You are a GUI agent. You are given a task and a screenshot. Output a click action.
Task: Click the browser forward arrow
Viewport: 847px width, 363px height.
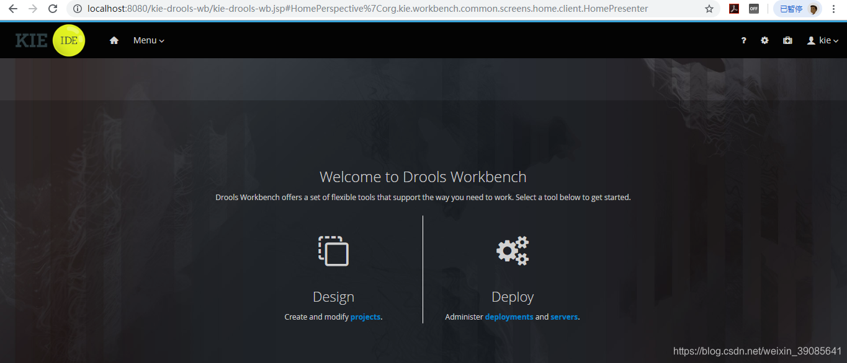click(33, 9)
